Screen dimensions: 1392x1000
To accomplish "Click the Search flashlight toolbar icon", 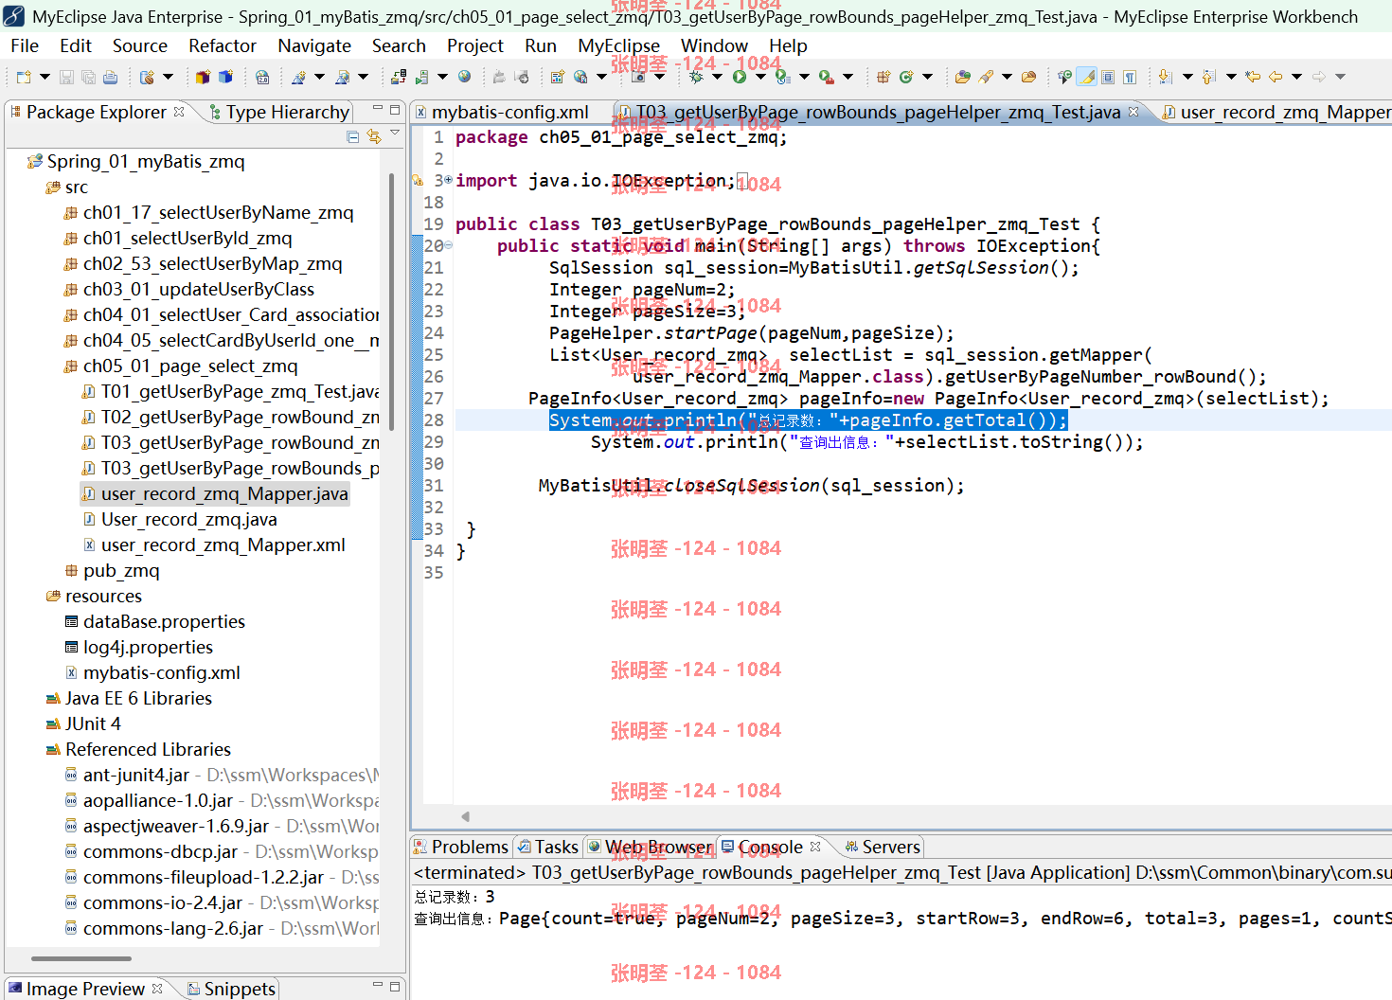I will point(986,77).
